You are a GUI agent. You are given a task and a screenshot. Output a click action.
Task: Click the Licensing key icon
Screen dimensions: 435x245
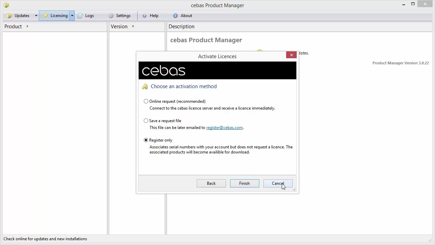[x=45, y=16]
